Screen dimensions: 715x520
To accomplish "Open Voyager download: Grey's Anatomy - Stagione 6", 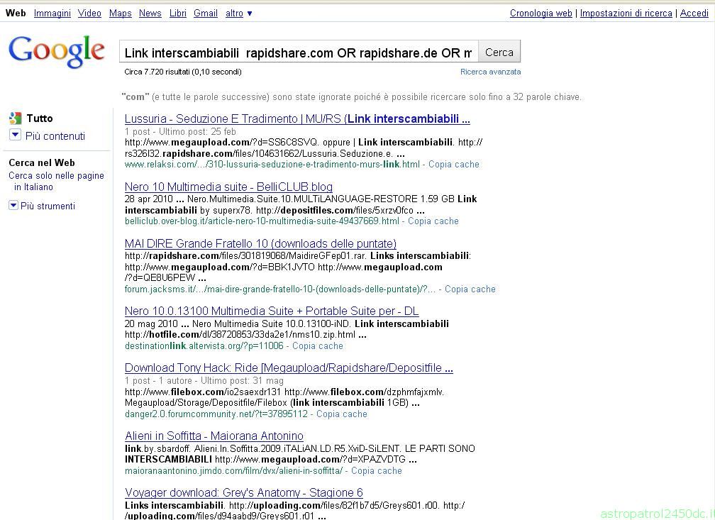I will 244,492.
